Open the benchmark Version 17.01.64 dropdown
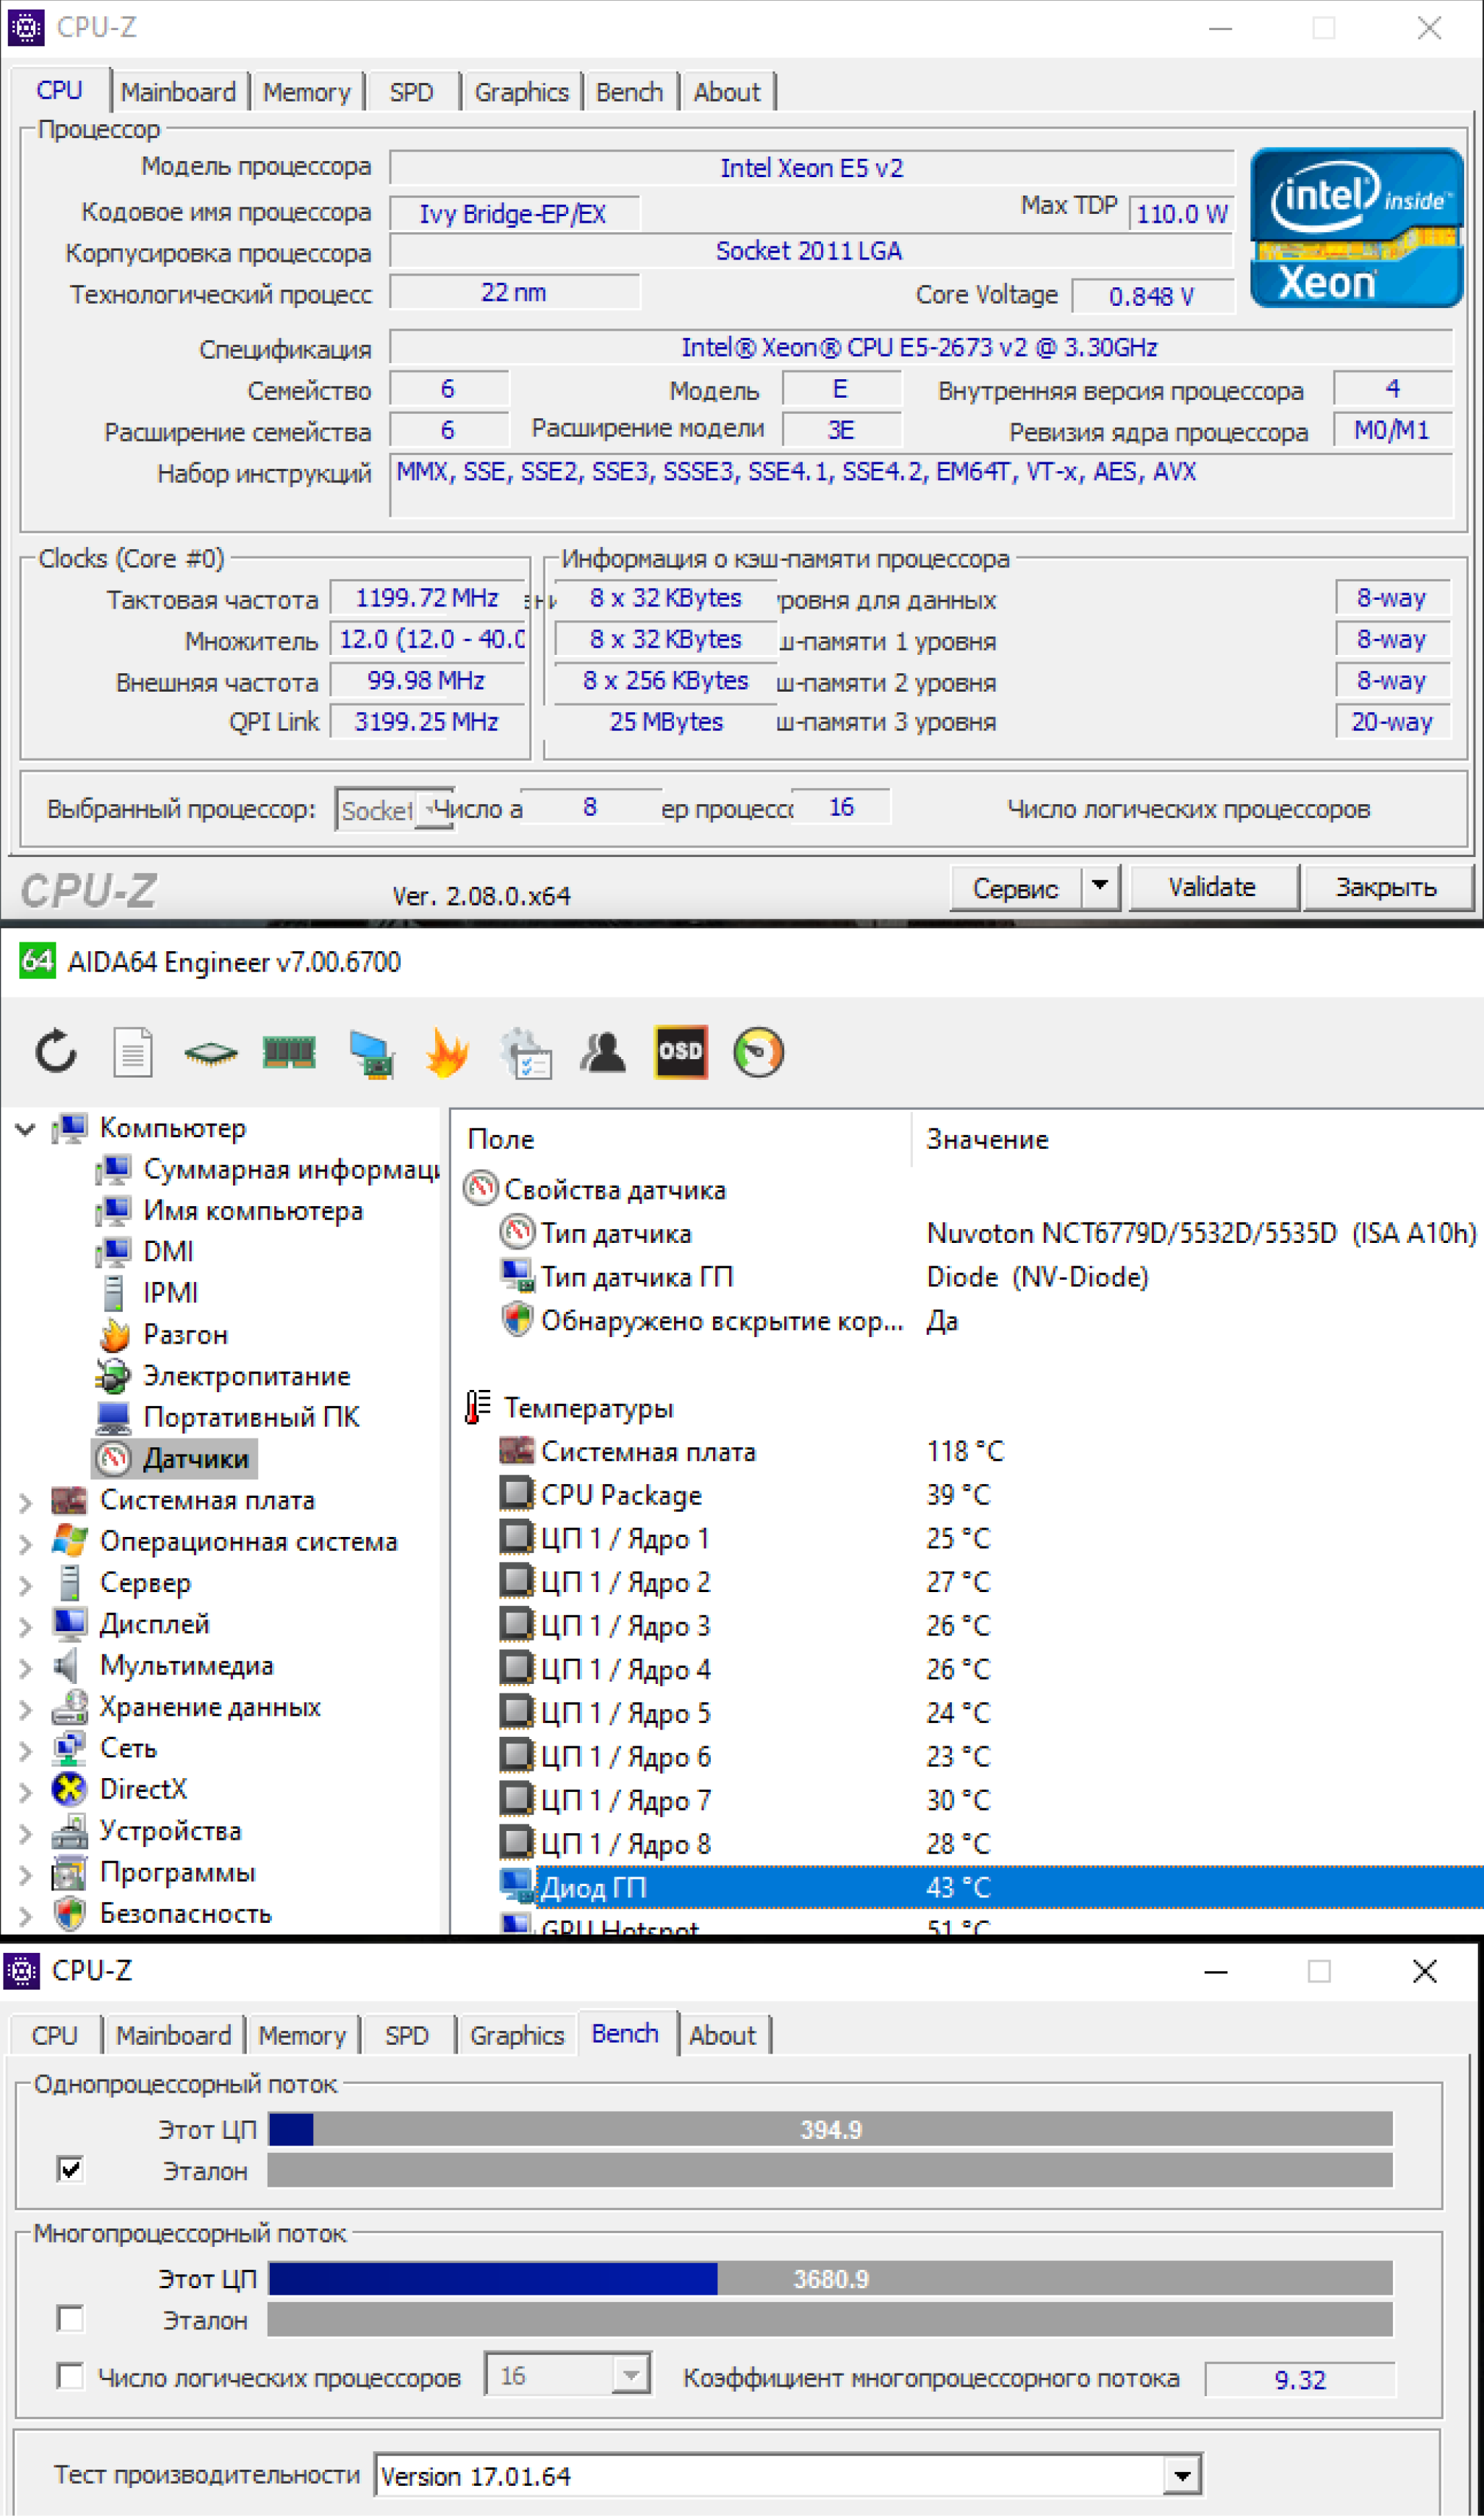This screenshot has height=2516, width=1484. pos(1182,2476)
